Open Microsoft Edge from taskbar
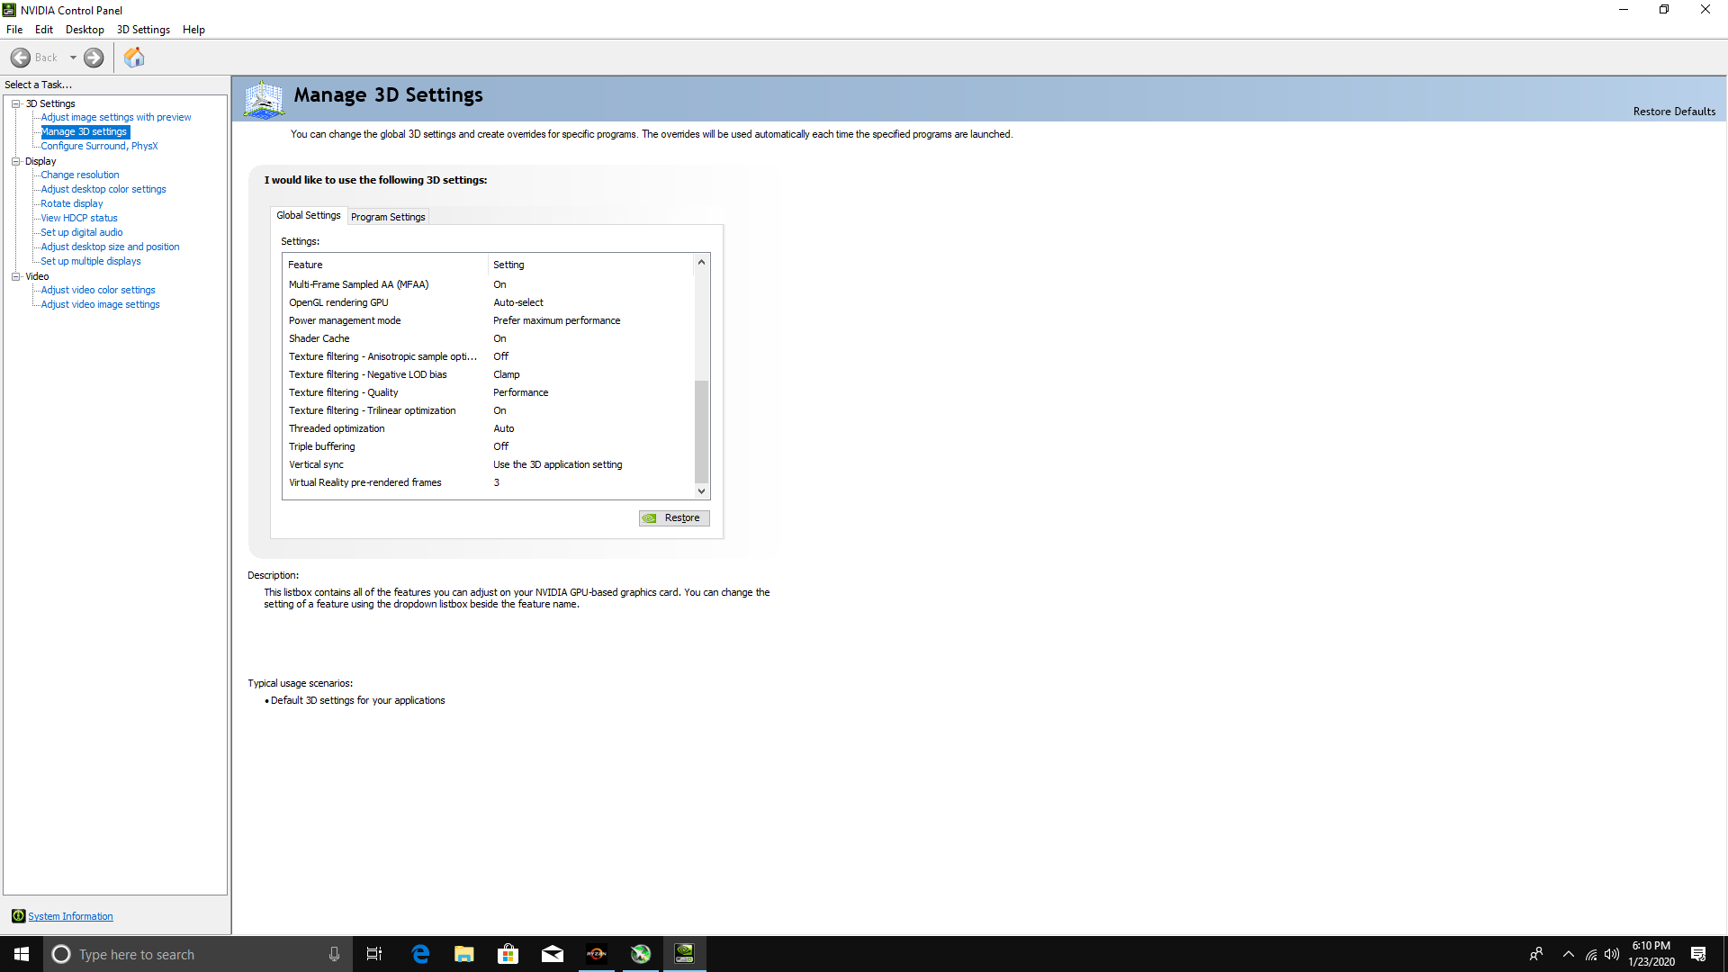1728x972 pixels. (420, 954)
